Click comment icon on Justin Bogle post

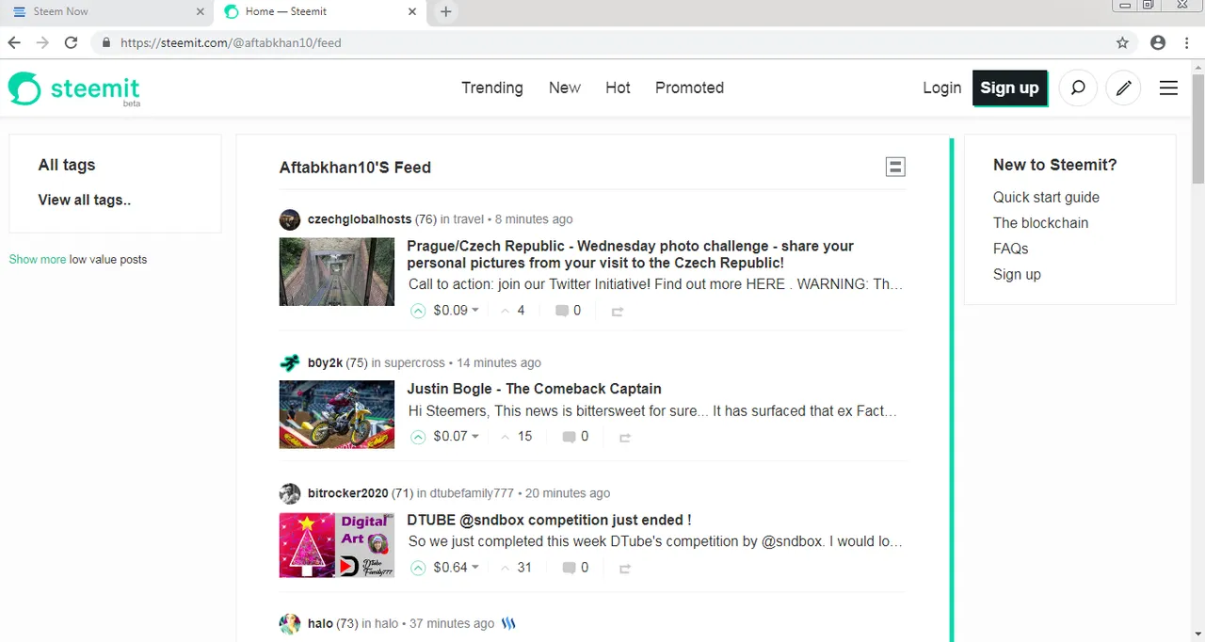[x=569, y=437]
